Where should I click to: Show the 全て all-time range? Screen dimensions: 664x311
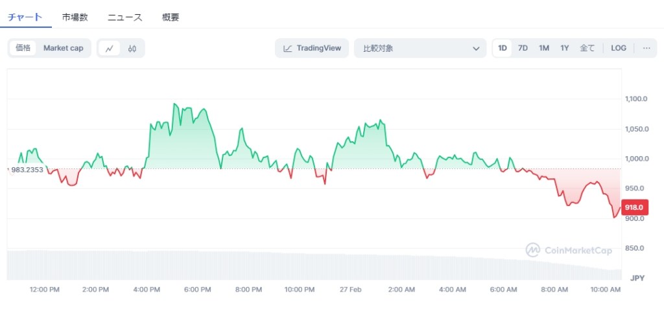[587, 48]
